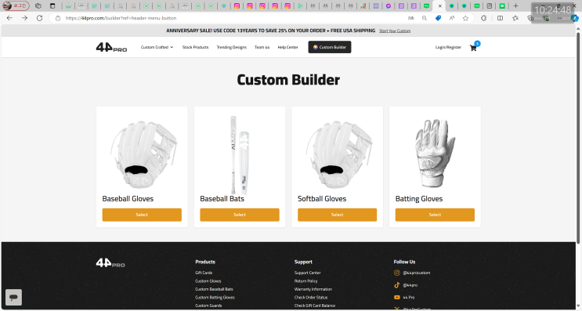Reload the 44pro builder page
Image resolution: width=582 pixels, height=311 pixels.
click(x=39, y=18)
